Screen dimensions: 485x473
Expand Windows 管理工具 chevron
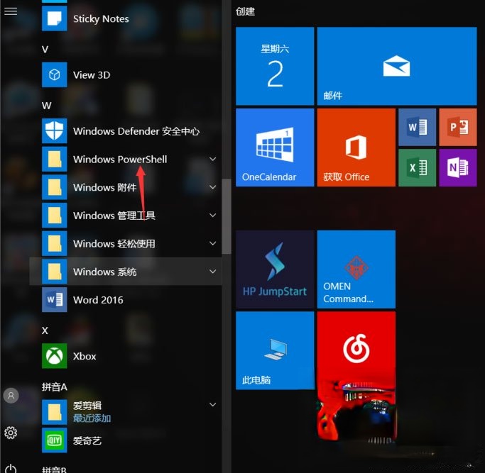tap(213, 215)
